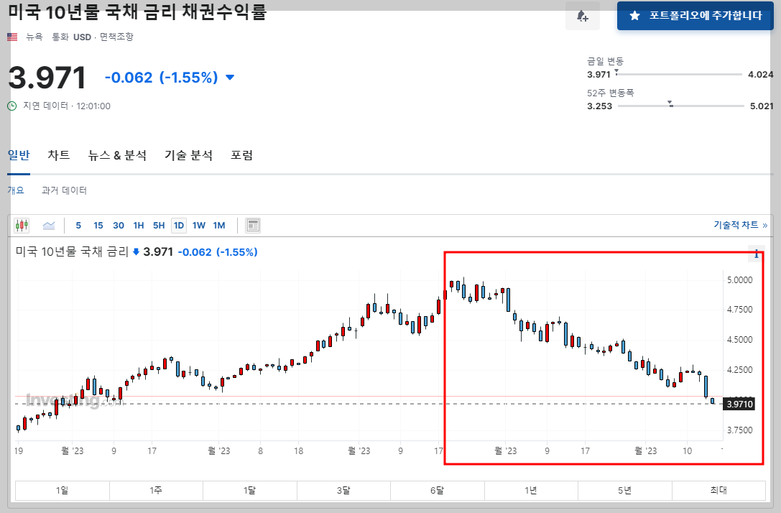Click the alert bell icon

582,17
